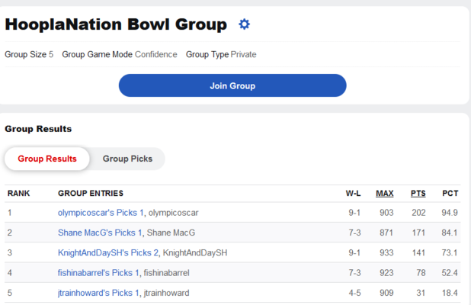Open KnightAndDaySH's Picks 2 entry

pos(108,252)
